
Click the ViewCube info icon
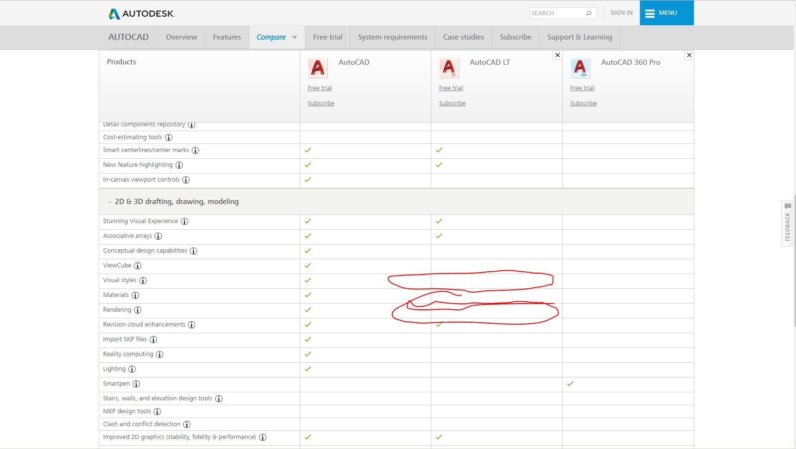point(137,265)
